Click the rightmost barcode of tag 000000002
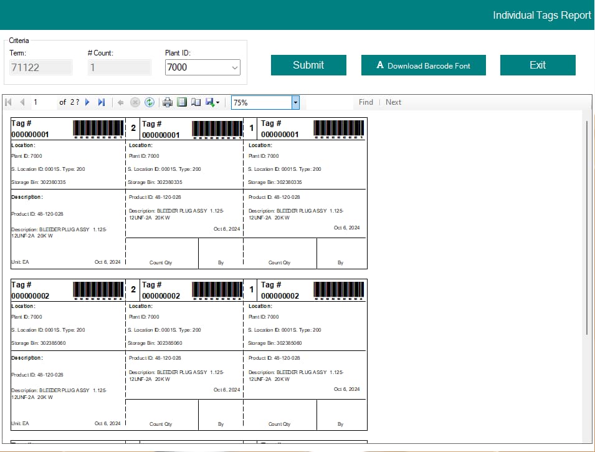 tap(339, 291)
